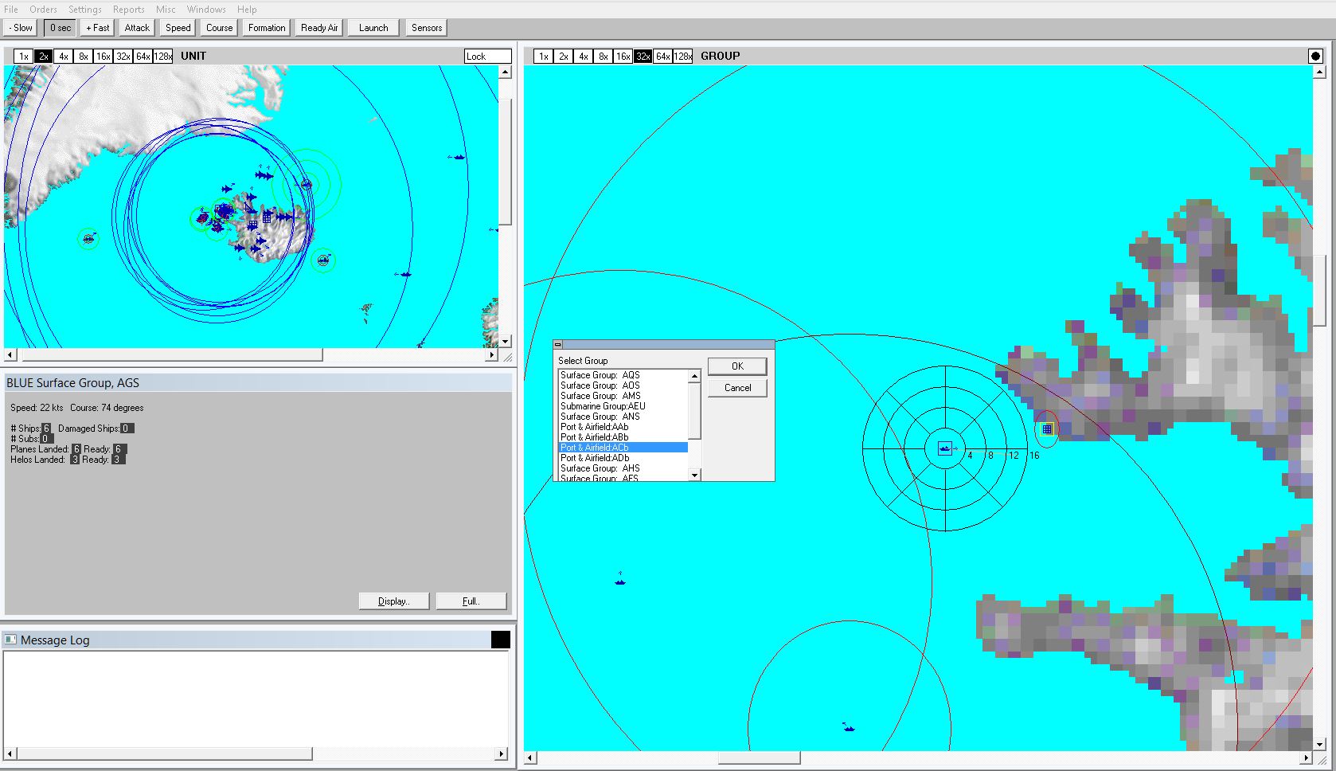
Task: Click the port and airfield icon on GROUP map
Action: point(1047,429)
